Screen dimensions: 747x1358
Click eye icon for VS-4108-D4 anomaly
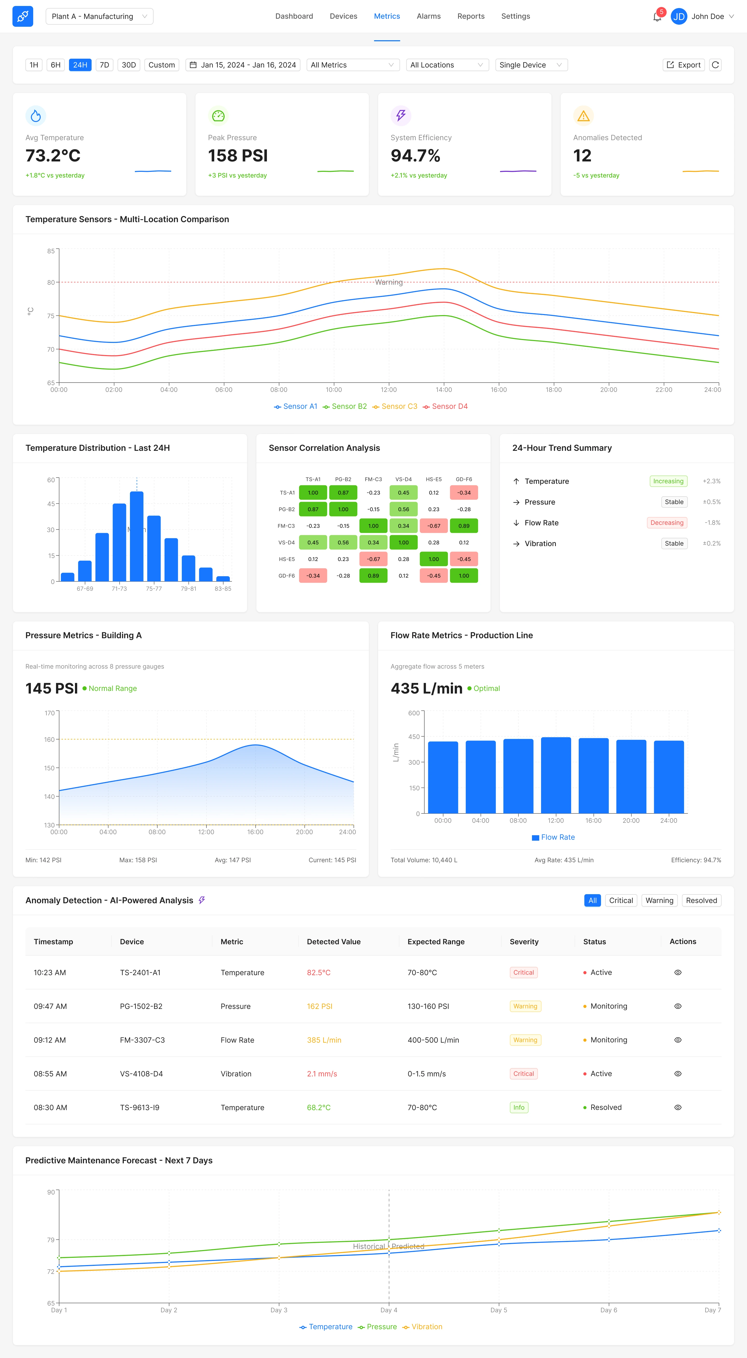point(677,1074)
